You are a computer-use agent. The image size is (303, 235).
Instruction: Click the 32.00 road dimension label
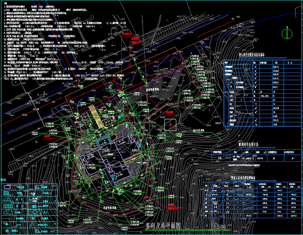point(36,109)
